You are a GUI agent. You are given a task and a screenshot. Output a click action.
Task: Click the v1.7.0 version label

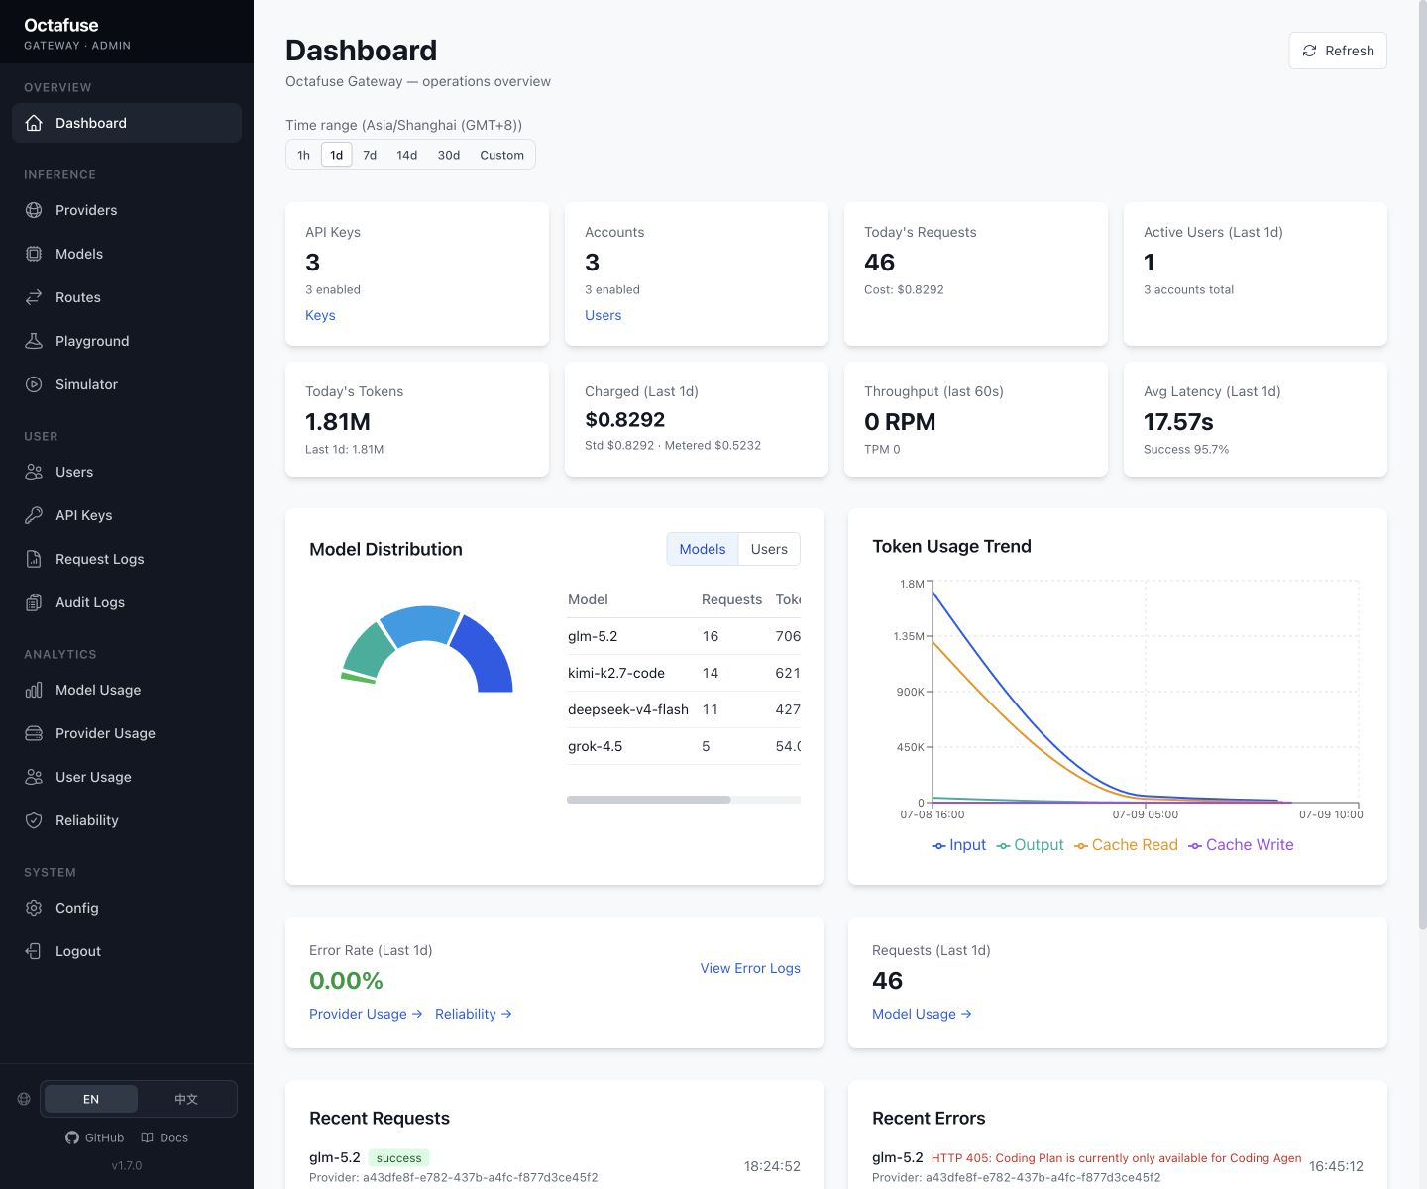point(127,1165)
